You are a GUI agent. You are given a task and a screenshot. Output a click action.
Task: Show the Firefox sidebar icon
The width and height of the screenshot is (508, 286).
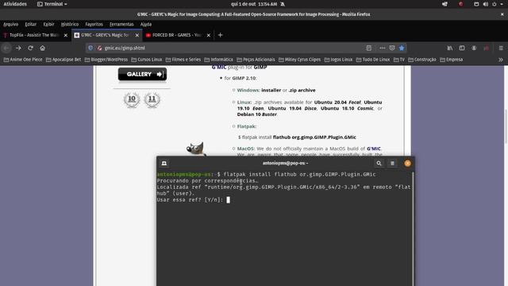click(462, 48)
